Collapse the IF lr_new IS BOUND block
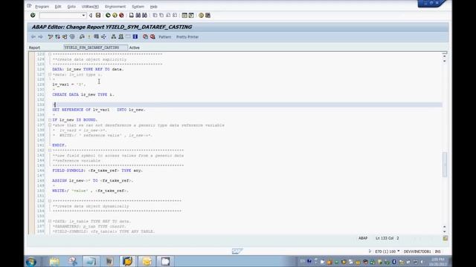The width and height of the screenshot is (476, 267). click(x=50, y=120)
